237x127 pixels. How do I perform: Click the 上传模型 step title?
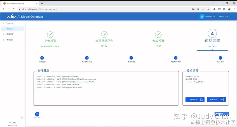click(50, 41)
